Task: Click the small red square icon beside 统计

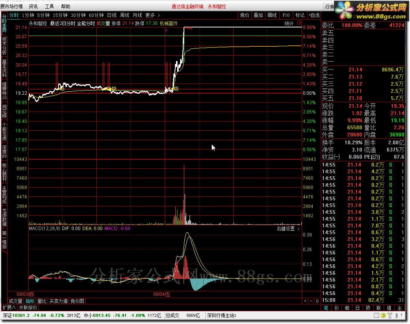Action: (299, 23)
